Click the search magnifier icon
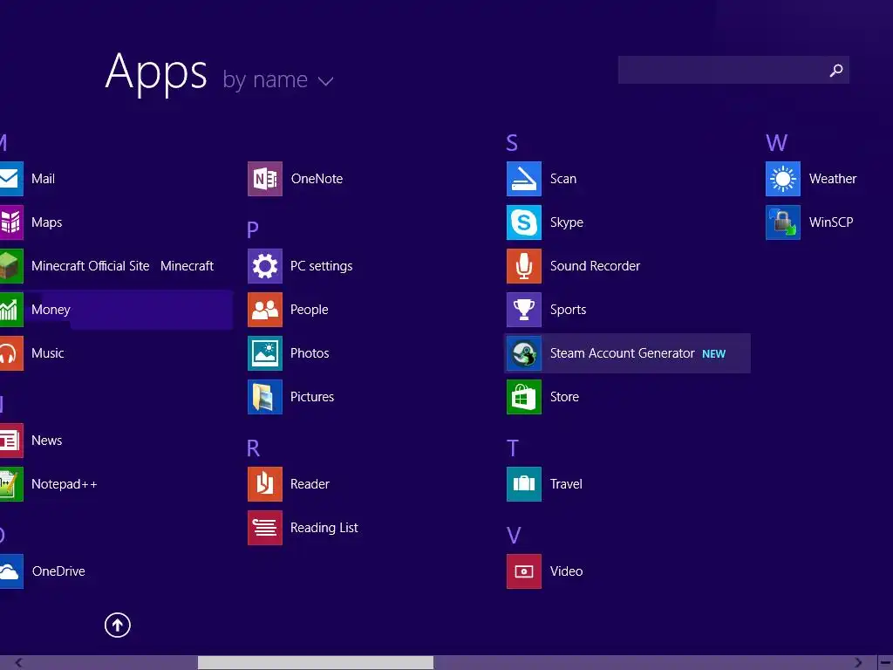The image size is (893, 670). click(836, 70)
